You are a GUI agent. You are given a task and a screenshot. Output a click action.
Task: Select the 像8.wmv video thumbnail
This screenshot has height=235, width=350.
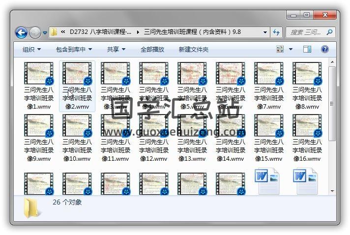[307, 73]
